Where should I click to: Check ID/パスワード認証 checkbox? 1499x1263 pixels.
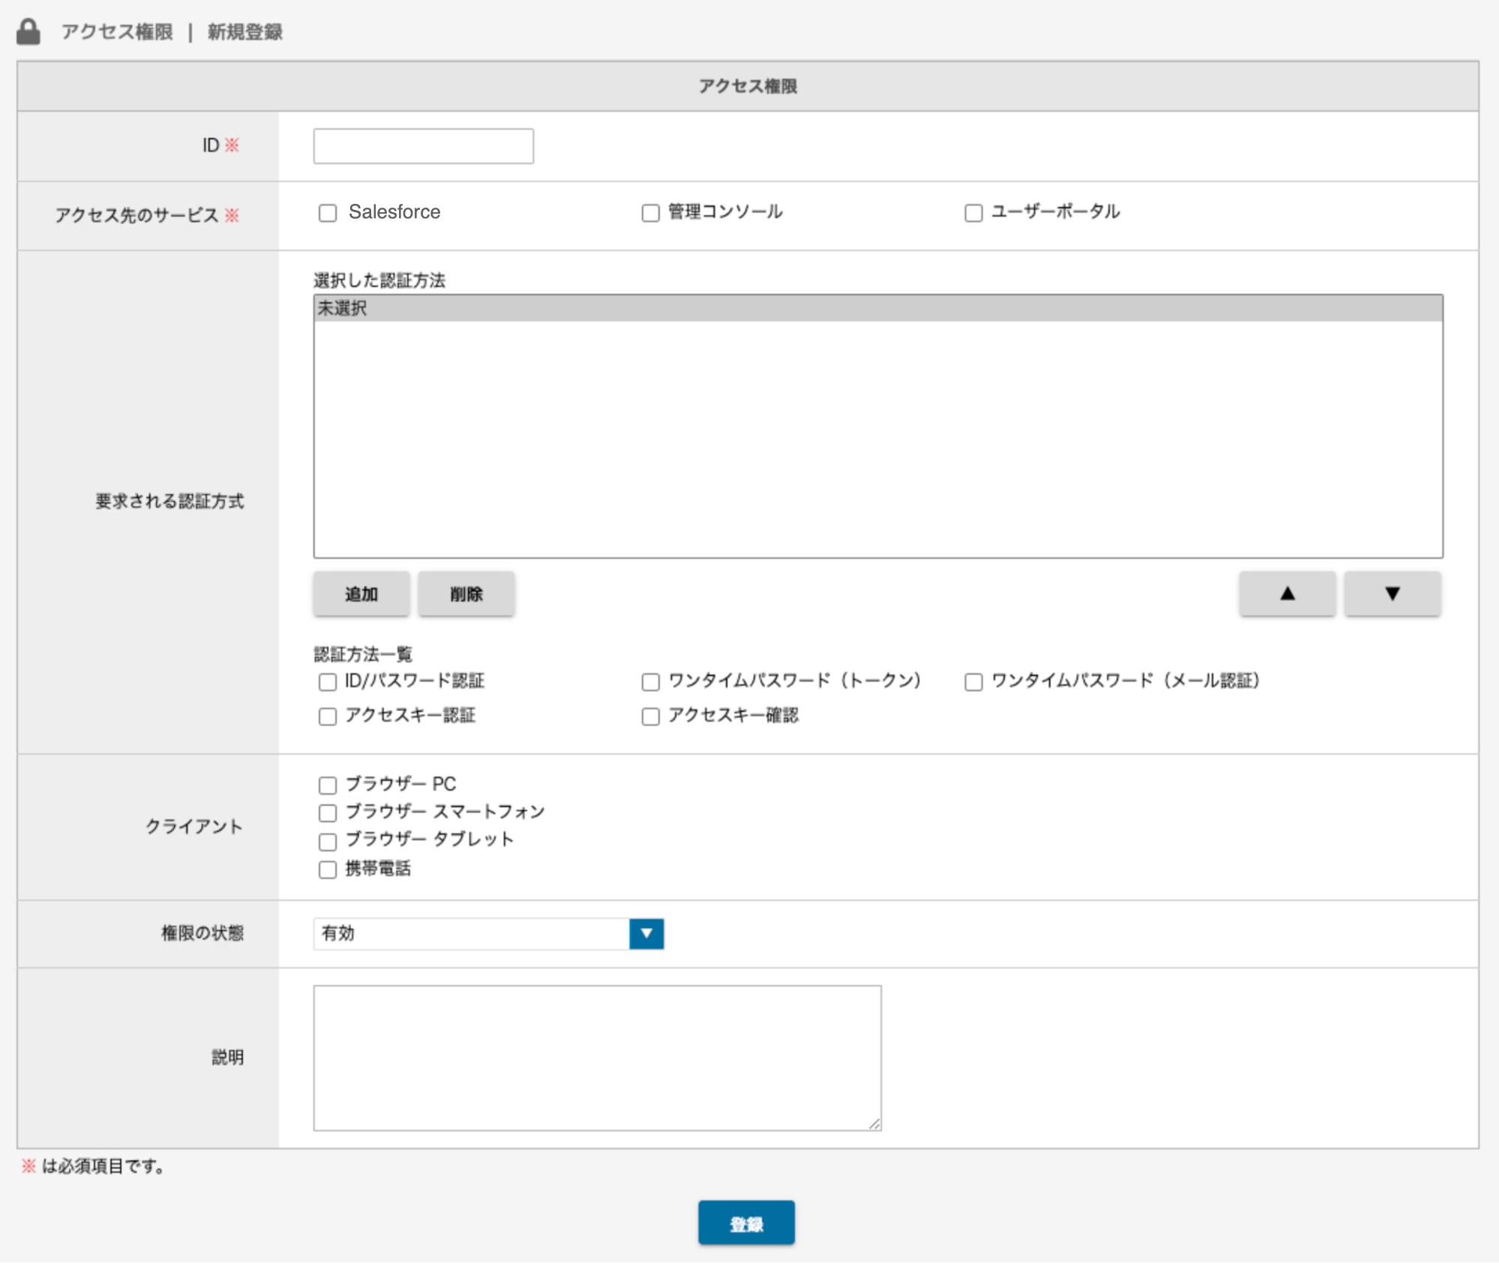click(328, 682)
